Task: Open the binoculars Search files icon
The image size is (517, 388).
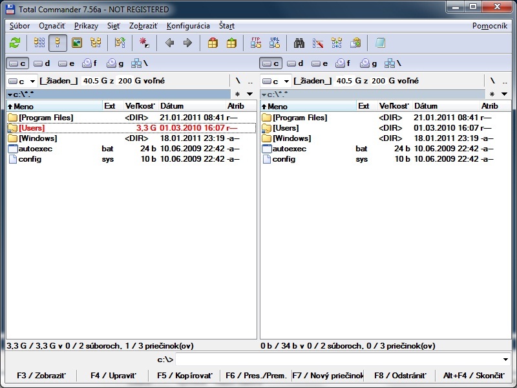Action: [x=299, y=43]
